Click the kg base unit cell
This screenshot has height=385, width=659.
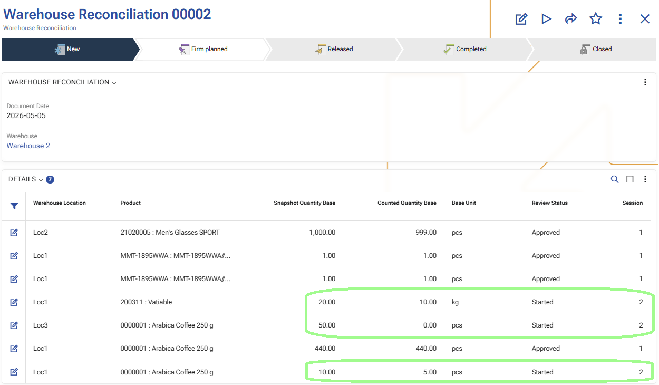click(x=456, y=302)
